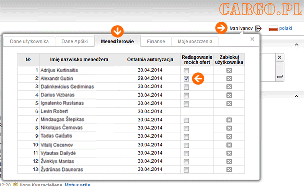Screen dimensions: 304x186
Task: Close the managers popup dialog
Action: coord(252,39)
